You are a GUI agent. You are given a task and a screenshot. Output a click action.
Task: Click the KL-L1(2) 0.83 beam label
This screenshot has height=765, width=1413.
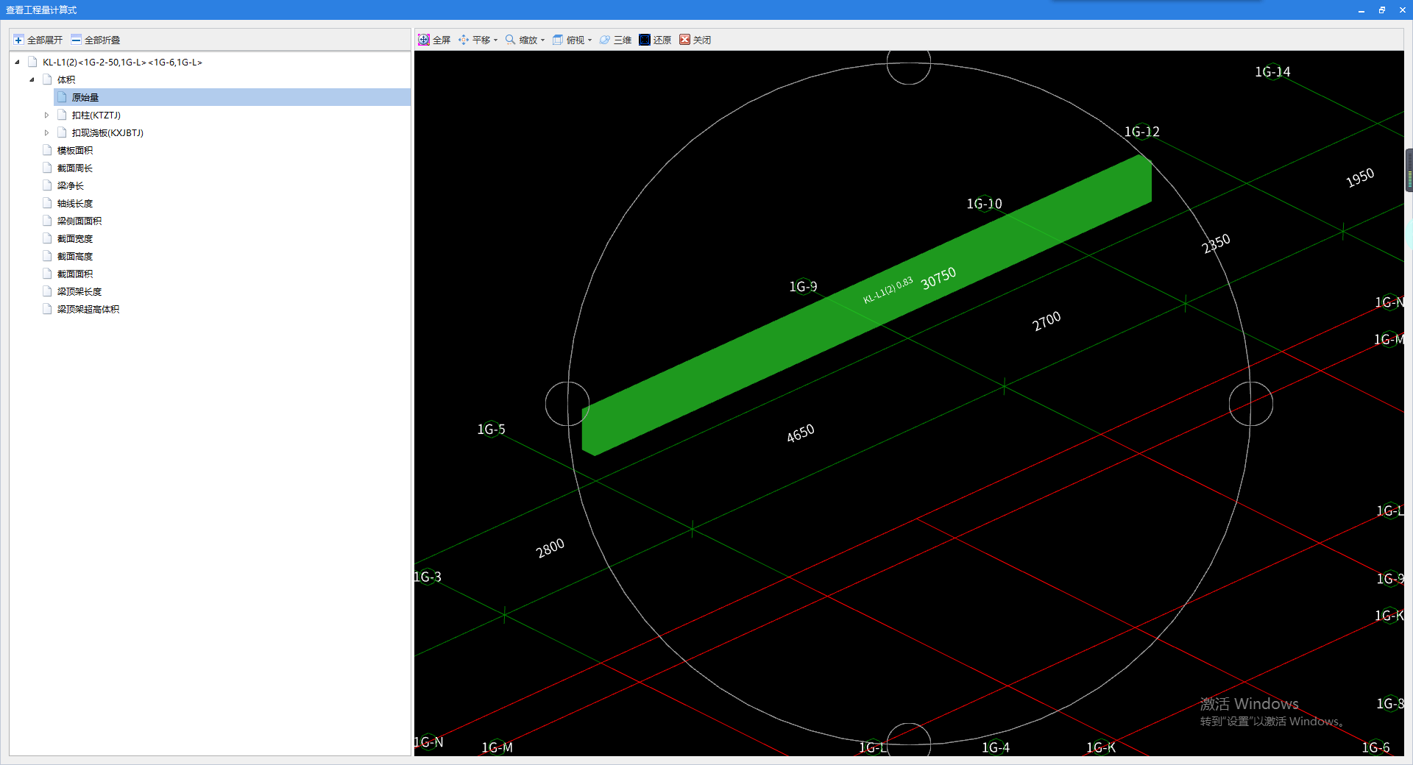click(x=888, y=290)
